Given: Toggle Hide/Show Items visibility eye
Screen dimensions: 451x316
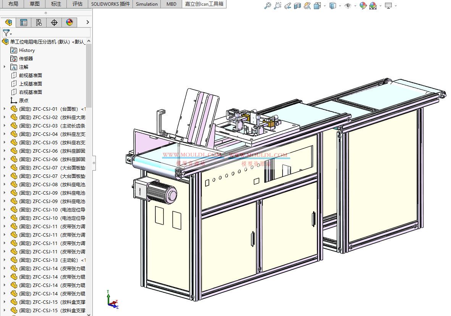Looking at the screenshot, I should point(347,6).
